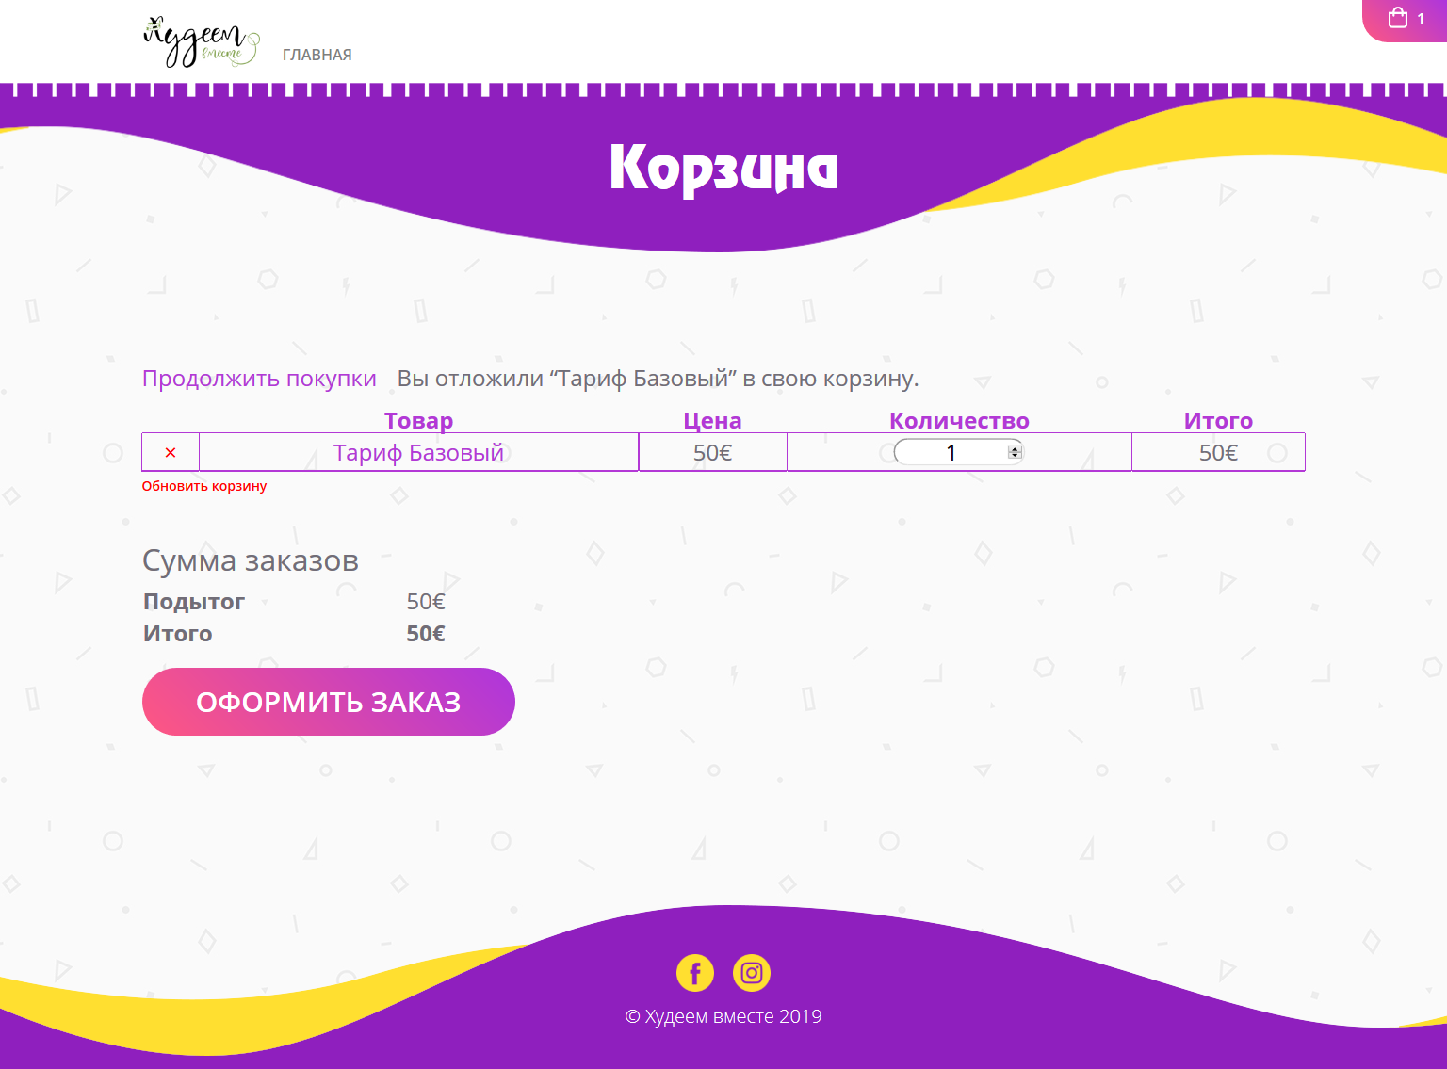Screen dimensions: 1447x1069
Task: Click ОФОРМИТЬ ЗАКАЗ checkout button
Action: tap(329, 702)
